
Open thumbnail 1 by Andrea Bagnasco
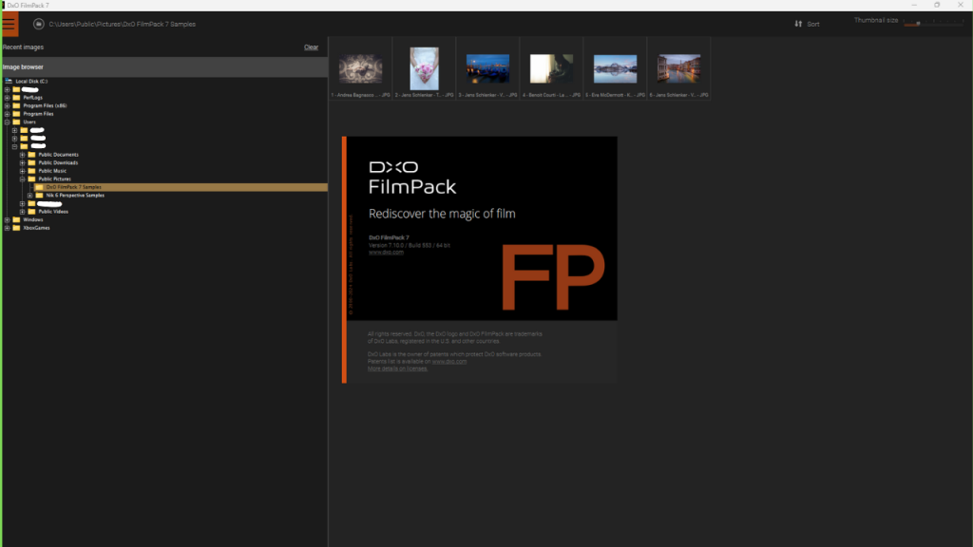click(x=360, y=68)
